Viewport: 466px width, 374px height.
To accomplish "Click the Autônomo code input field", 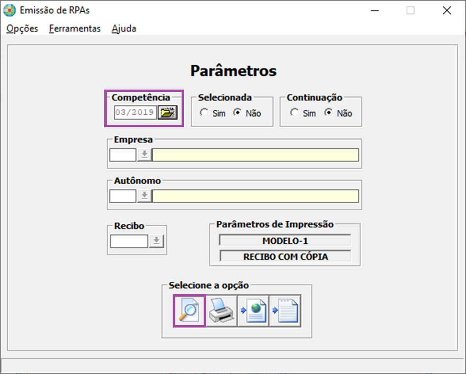I will [123, 196].
